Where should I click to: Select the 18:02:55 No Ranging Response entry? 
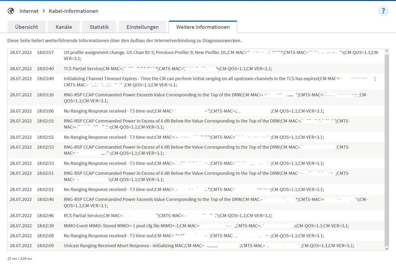pos(196,137)
